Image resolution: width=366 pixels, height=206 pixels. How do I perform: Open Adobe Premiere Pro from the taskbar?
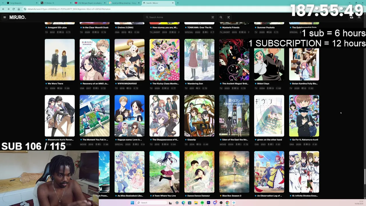pyautogui.click(x=208, y=203)
